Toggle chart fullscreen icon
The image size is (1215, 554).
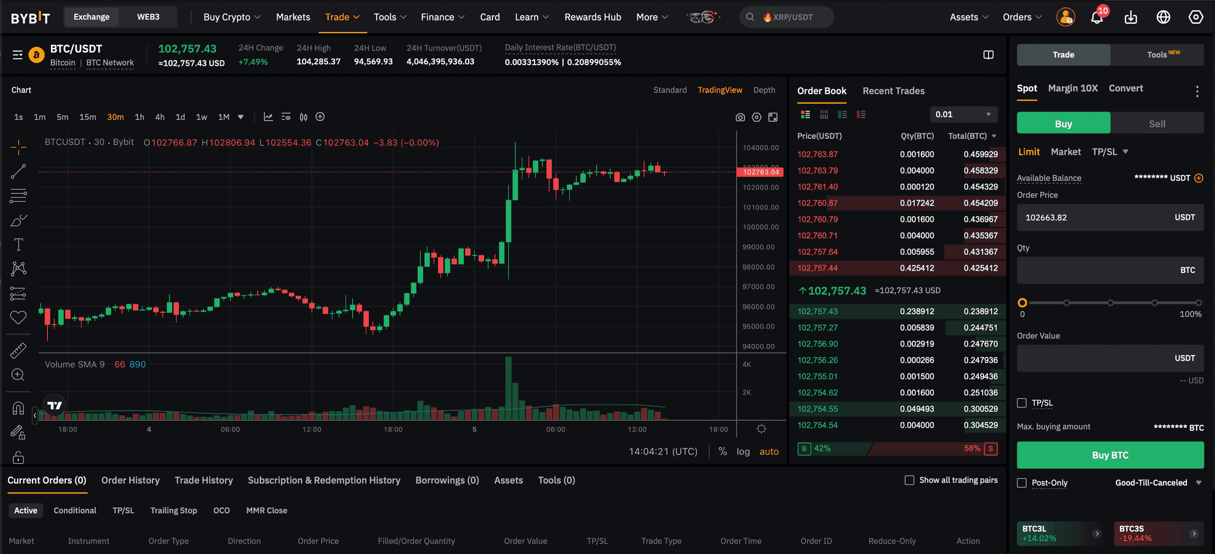[773, 117]
